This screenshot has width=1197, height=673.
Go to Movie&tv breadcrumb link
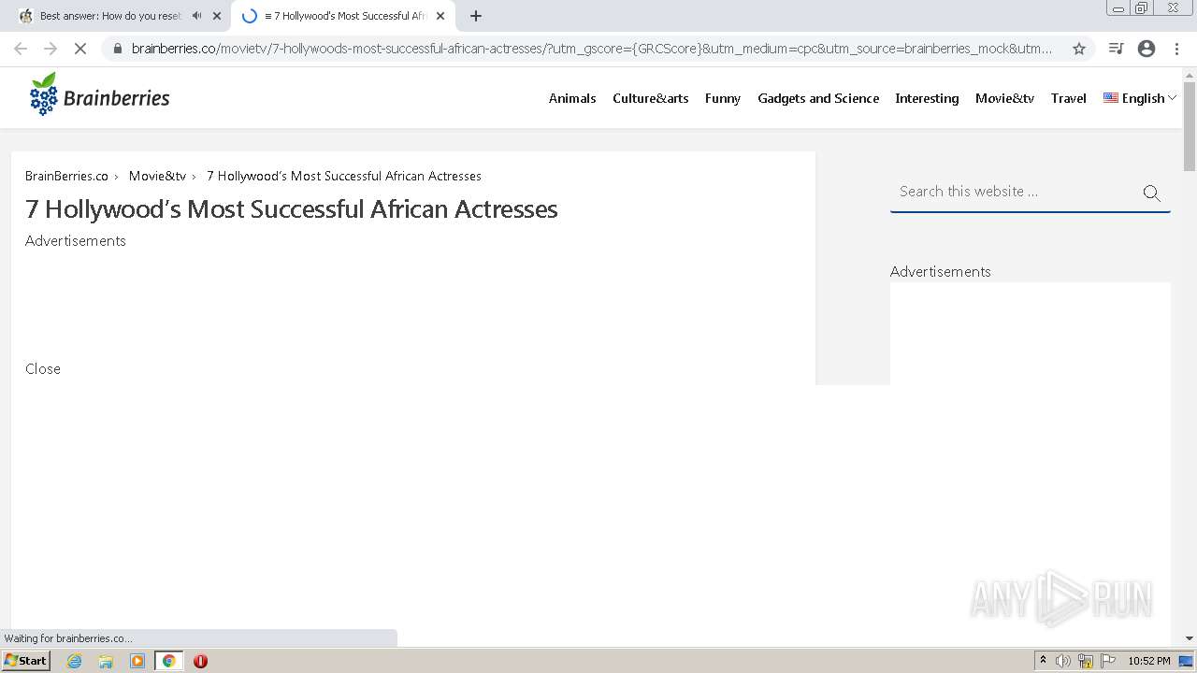tap(157, 176)
